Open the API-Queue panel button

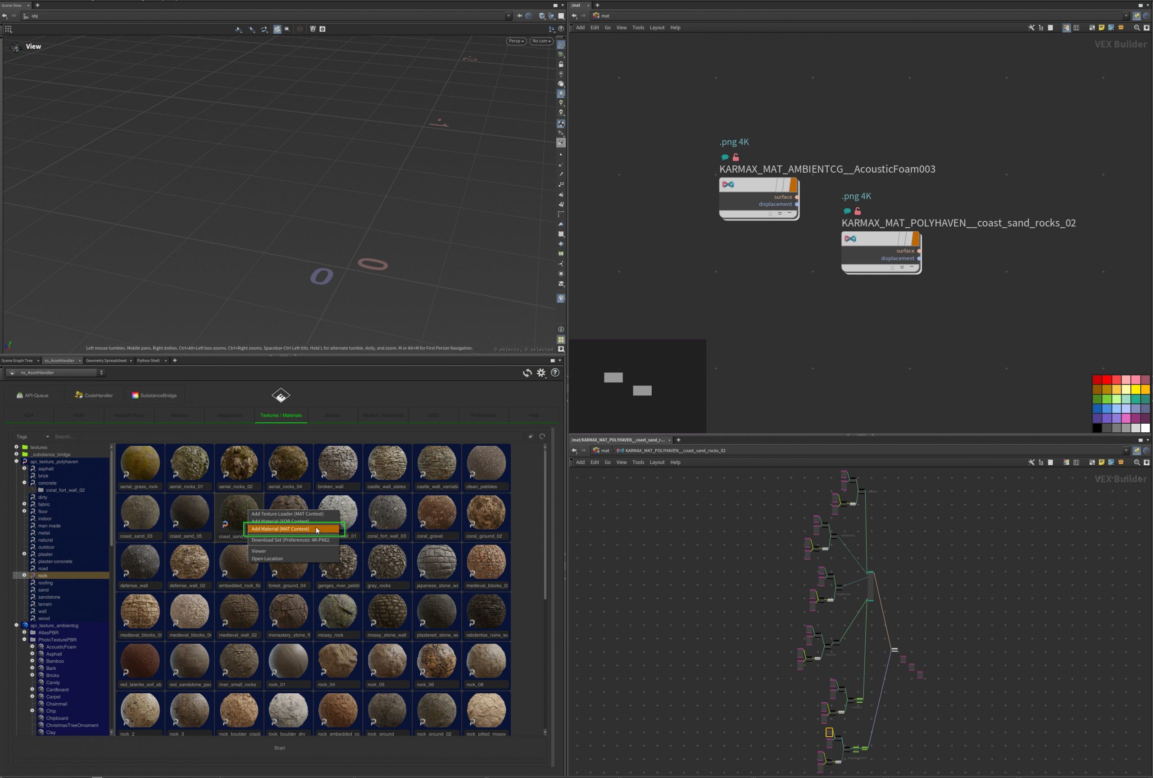[33, 395]
